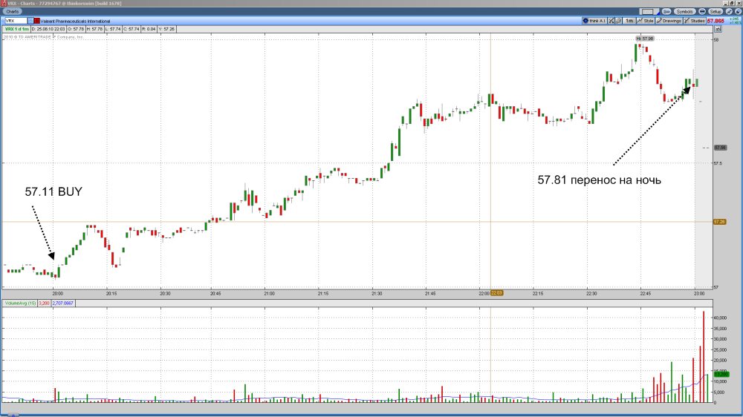Click the link icon left of Symbols
The width and height of the screenshot is (743, 417).
coord(666,11)
